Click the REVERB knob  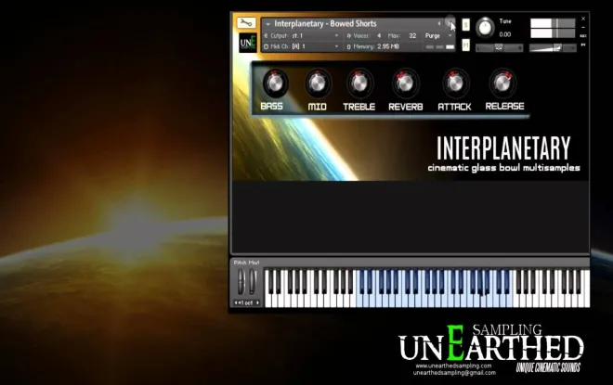coord(405,83)
